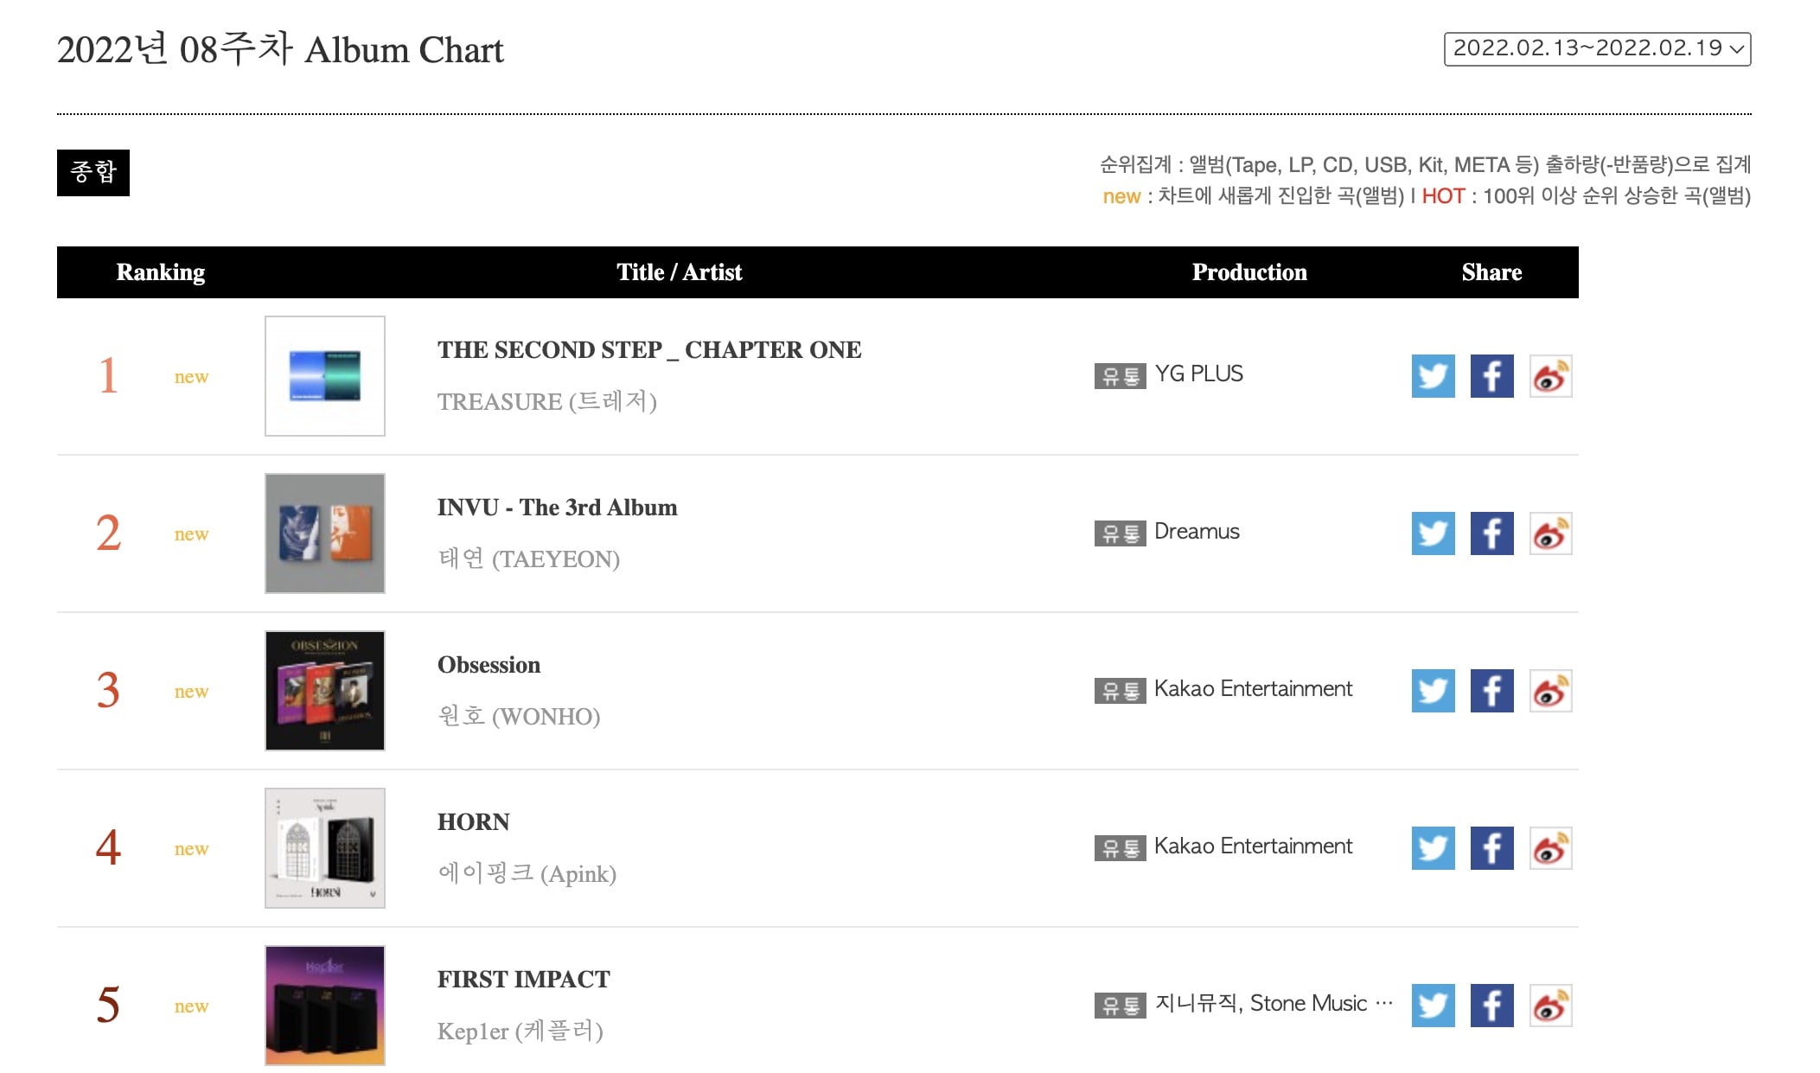The height and width of the screenshot is (1073, 1820).
Task: Share TREASURE album on Facebook
Action: pos(1491,376)
